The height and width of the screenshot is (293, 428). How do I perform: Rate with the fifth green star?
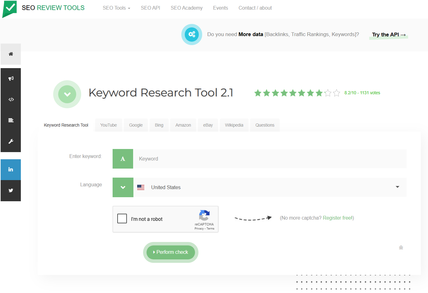293,93
